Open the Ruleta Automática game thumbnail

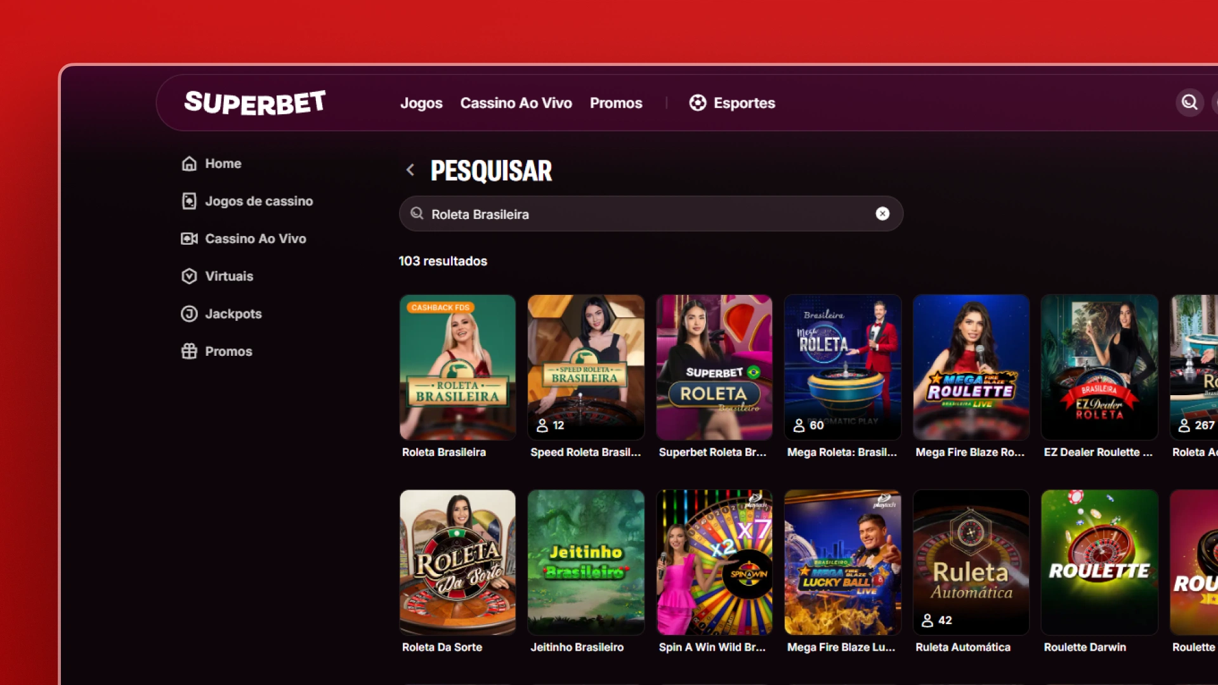click(971, 563)
